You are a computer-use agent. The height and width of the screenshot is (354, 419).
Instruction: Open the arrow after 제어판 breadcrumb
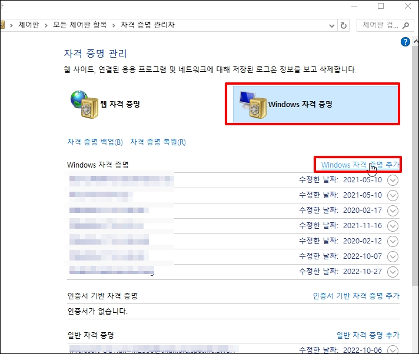(46, 25)
